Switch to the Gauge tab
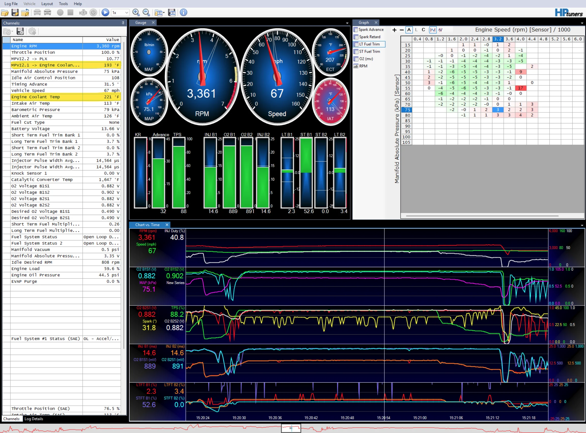The width and height of the screenshot is (586, 433). tap(141, 23)
